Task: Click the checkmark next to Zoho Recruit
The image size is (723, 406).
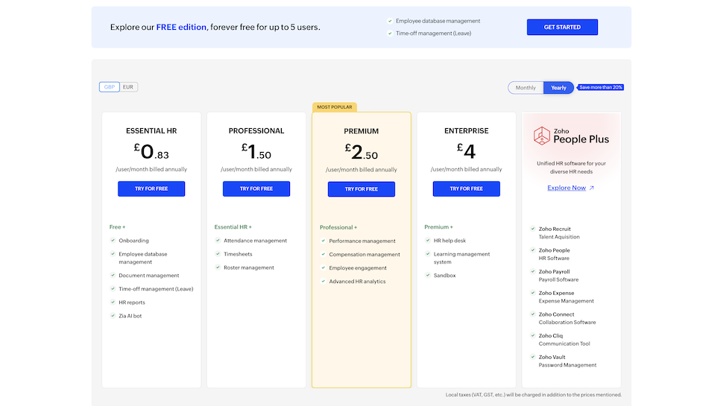Action: click(x=533, y=229)
